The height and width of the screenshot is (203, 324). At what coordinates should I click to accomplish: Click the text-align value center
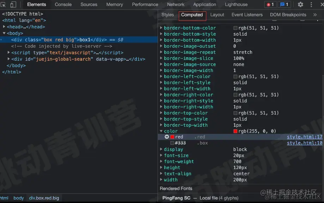tap(242, 174)
